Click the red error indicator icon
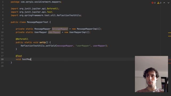171x96 pixels. (153, 3)
